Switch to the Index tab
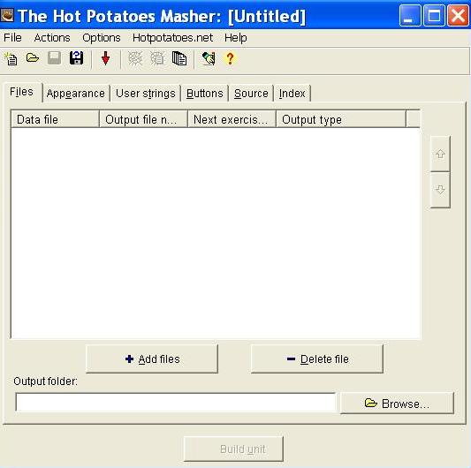This screenshot has width=471, height=468. pos(292,94)
